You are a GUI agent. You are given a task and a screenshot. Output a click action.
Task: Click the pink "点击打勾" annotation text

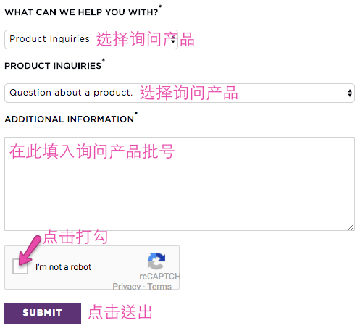pos(75,237)
